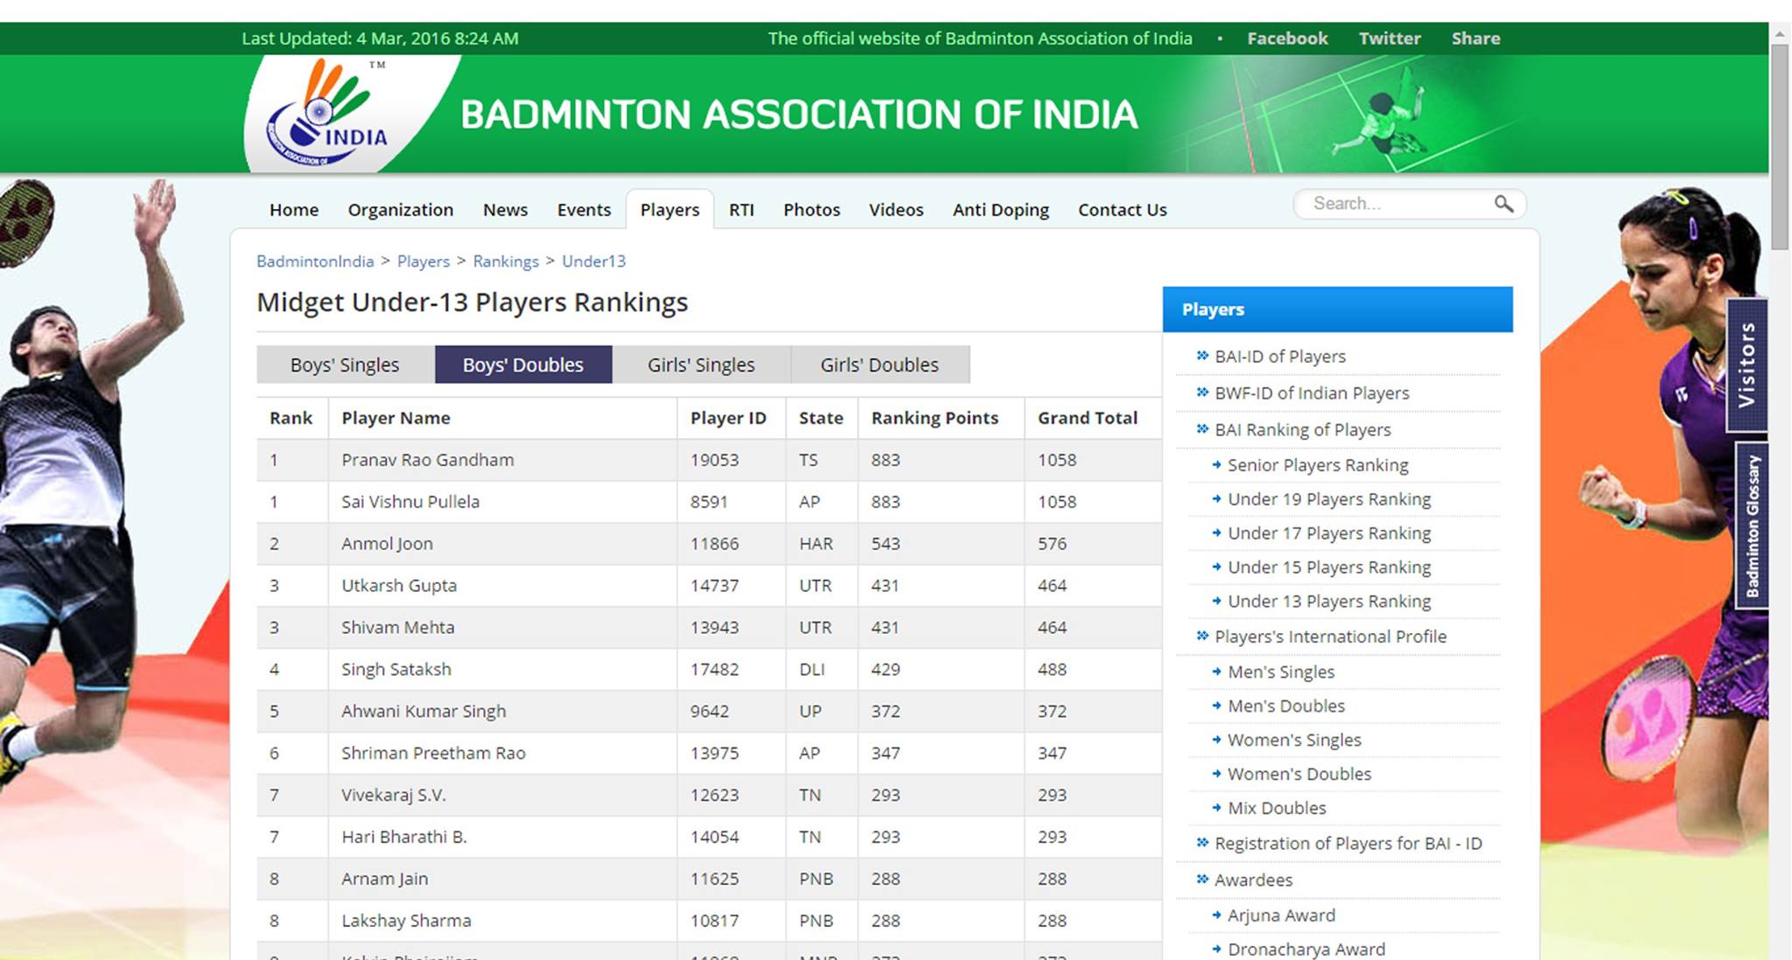Go to BadmintonIndia breadcrumb link

tap(315, 261)
